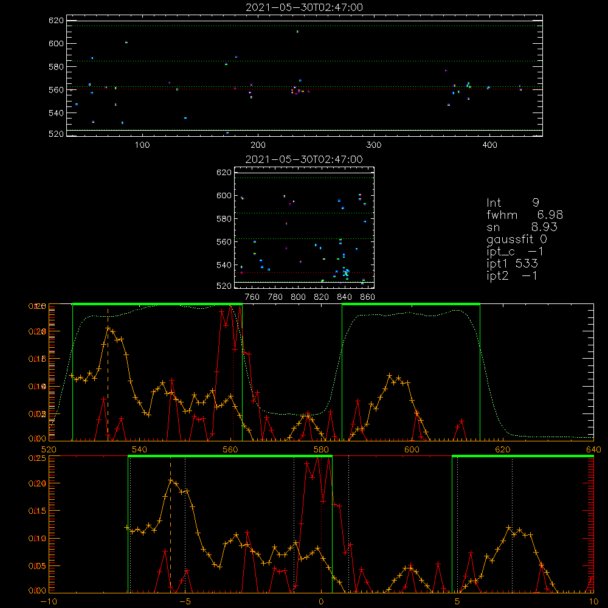
Task: Select the 'ipt2 -1' readout line
Action: 512,275
